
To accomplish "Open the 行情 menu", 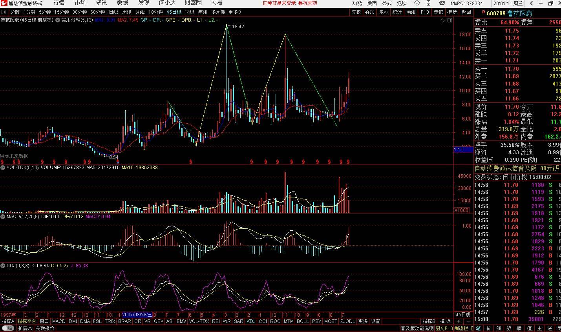I will [59, 3].
